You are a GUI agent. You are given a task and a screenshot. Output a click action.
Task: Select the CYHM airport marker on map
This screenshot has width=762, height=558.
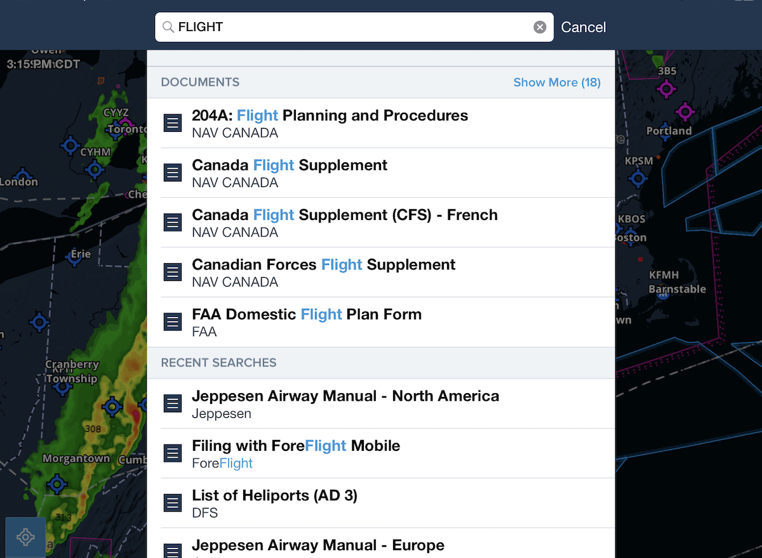point(95,169)
